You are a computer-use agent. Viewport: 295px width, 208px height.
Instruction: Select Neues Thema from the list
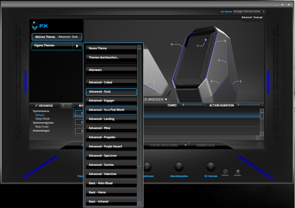(111, 49)
